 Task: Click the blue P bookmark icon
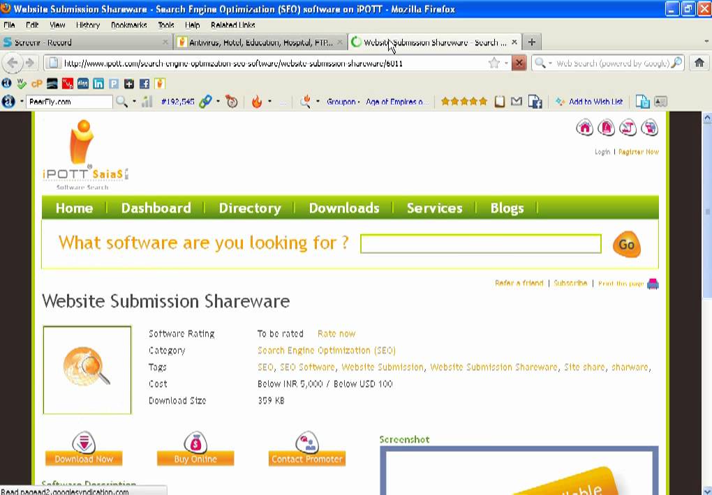(x=114, y=84)
